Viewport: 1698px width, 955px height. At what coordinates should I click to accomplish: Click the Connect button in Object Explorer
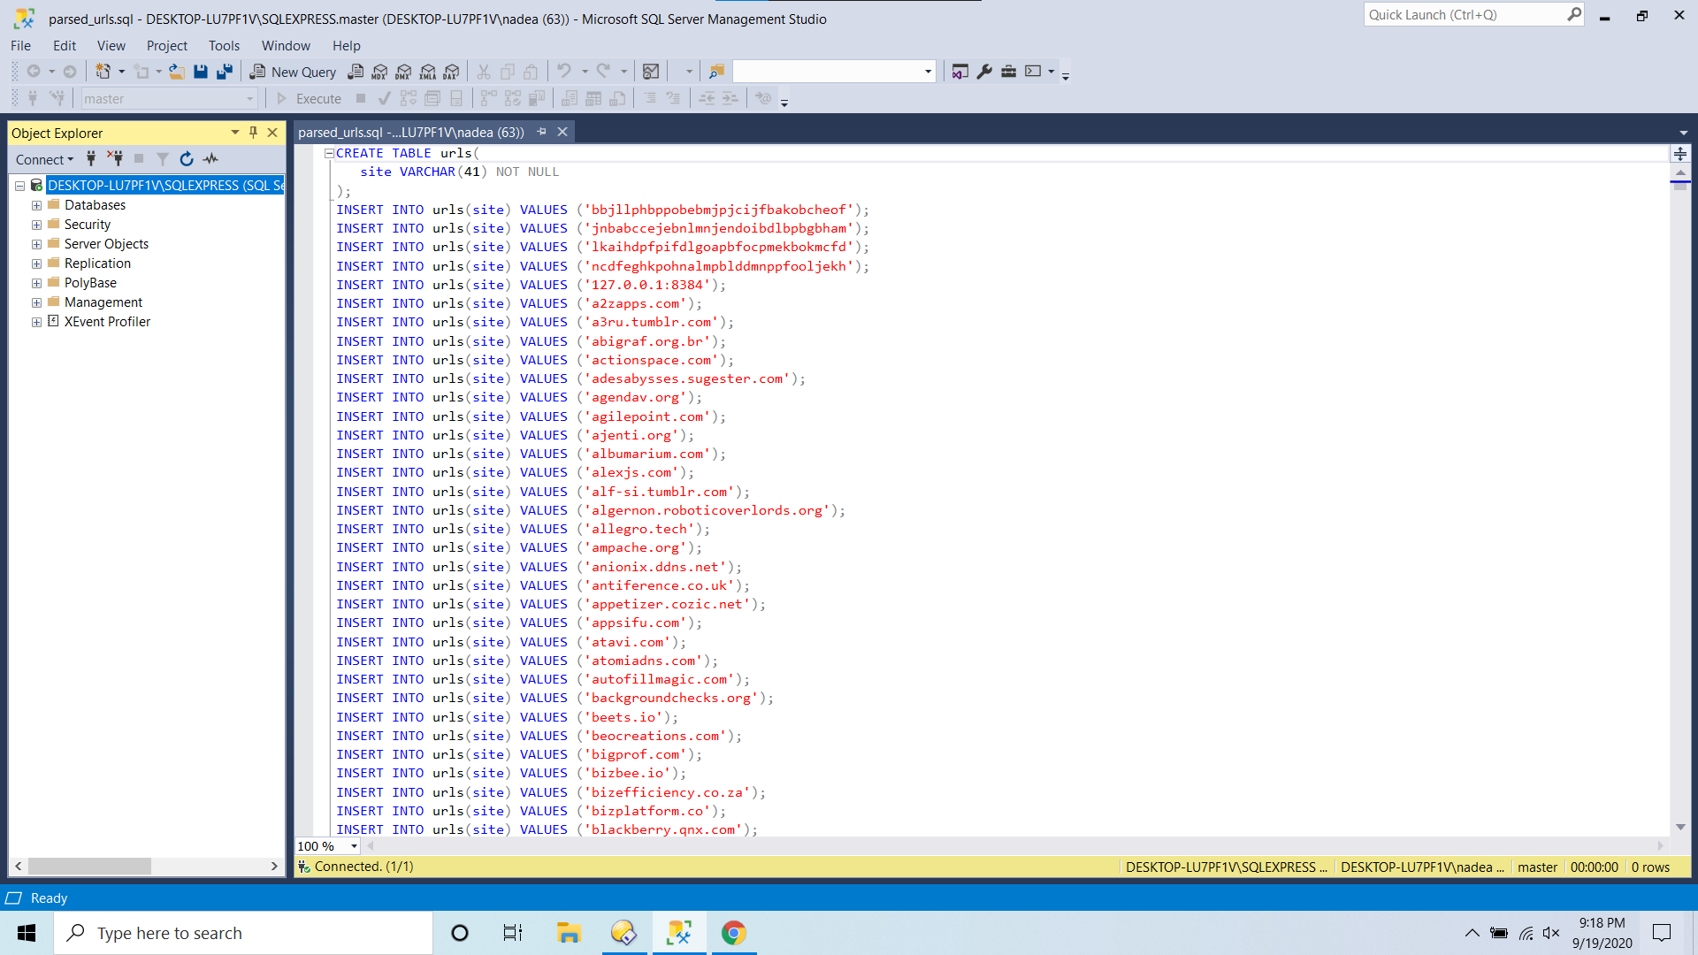(44, 159)
